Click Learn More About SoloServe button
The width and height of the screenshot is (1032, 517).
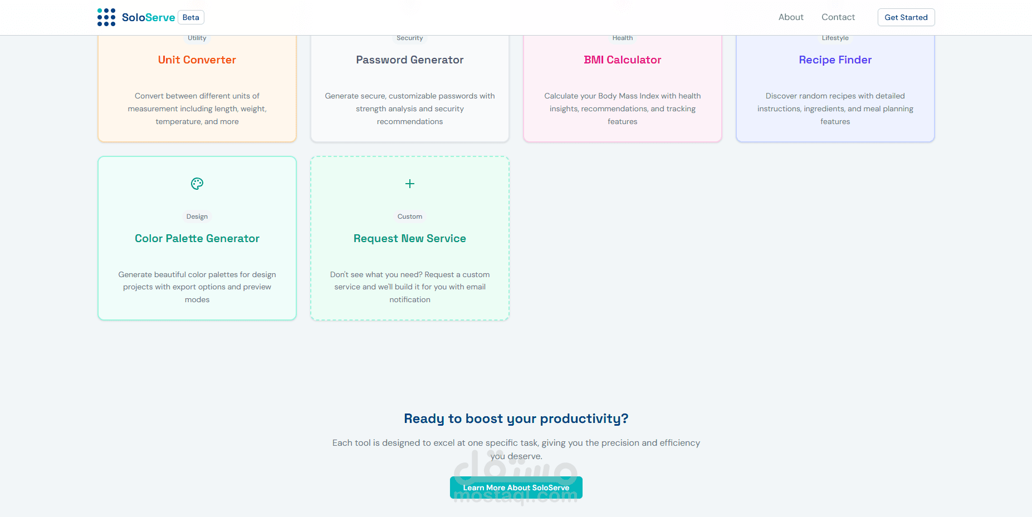tap(516, 488)
